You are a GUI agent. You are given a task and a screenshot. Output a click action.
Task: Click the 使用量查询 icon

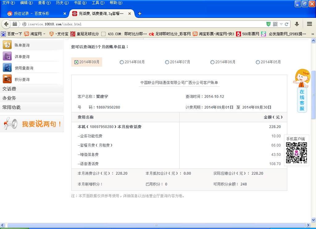point(7,68)
